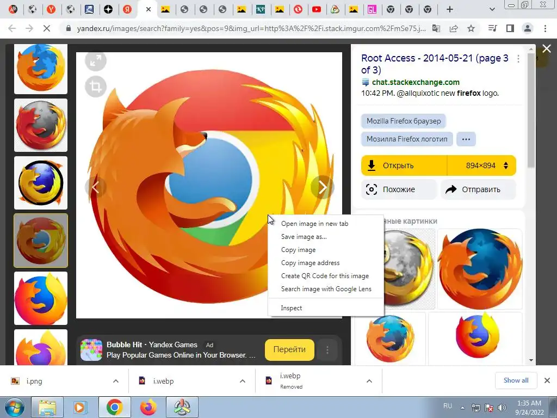Choose Inspect from context menu
This screenshot has height=418, width=557.
pyautogui.click(x=326, y=308)
